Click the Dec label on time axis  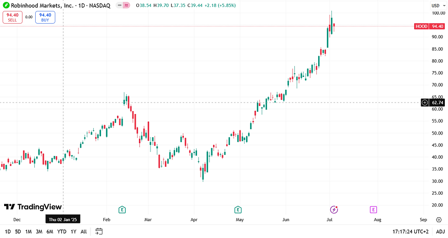point(17,219)
